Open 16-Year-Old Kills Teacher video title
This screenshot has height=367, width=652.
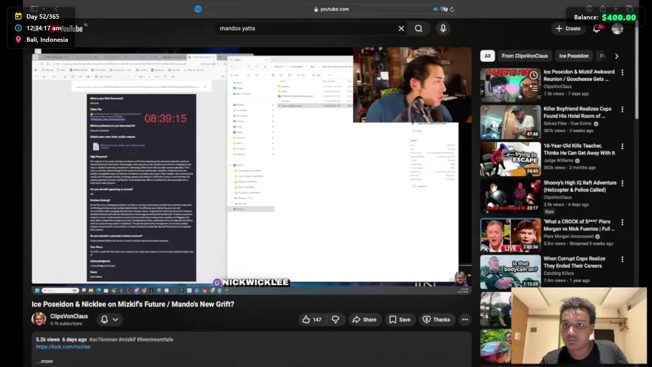(x=579, y=149)
